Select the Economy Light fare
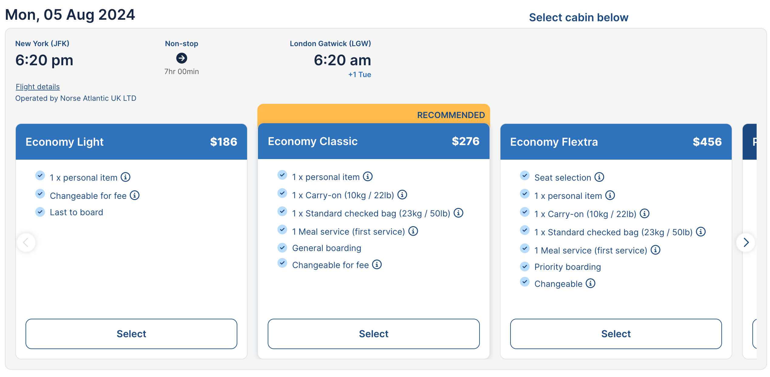The image size is (770, 377). pyautogui.click(x=131, y=334)
